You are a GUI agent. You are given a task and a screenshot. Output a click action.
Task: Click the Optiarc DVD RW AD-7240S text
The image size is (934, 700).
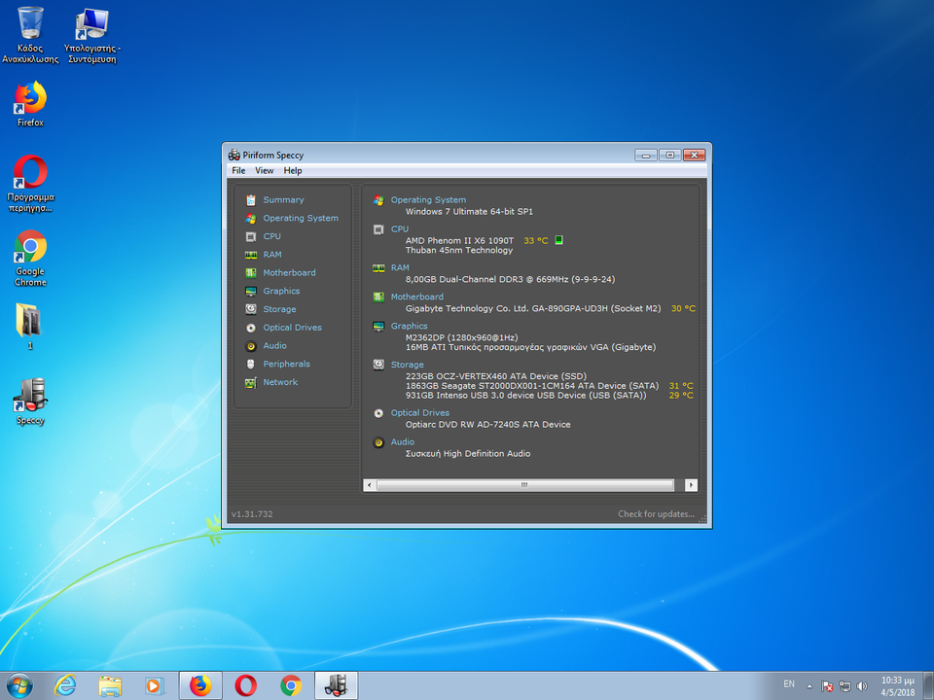coord(487,425)
